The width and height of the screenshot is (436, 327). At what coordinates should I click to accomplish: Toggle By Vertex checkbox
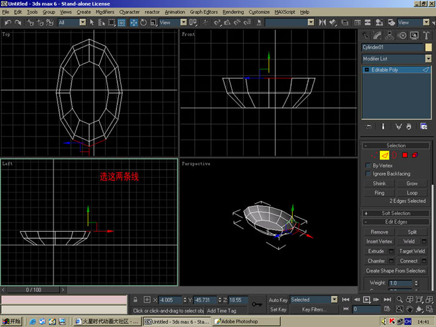(x=368, y=165)
